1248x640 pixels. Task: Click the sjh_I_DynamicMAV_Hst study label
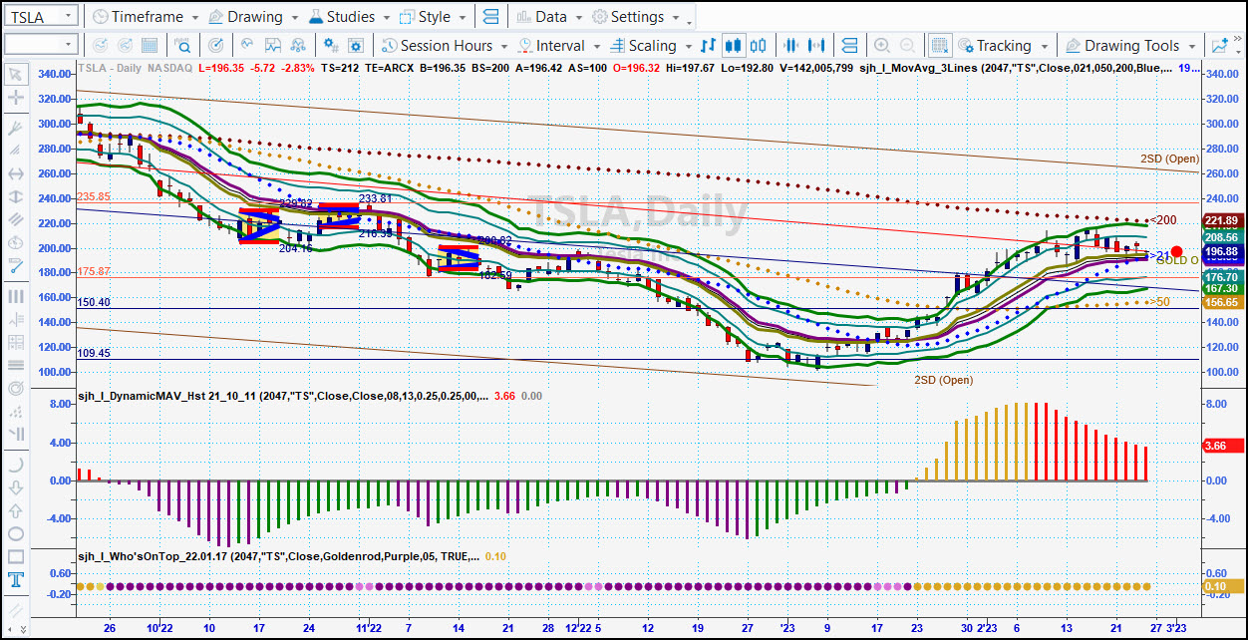click(x=283, y=396)
